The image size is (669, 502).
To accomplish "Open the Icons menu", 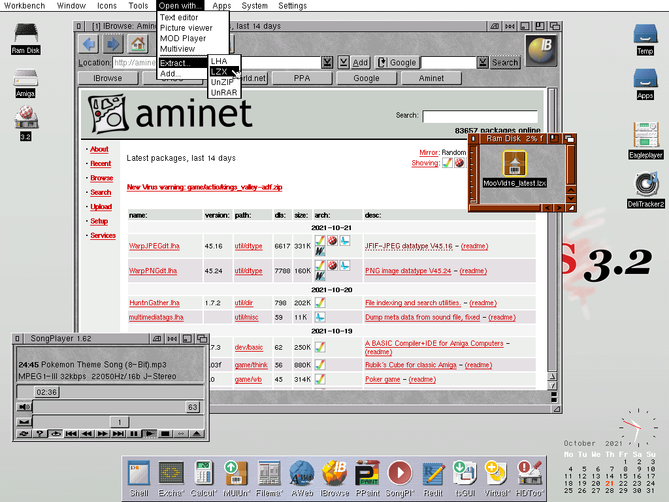I will [106, 5].
